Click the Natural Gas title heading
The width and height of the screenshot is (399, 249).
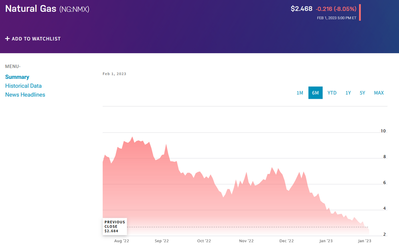point(30,9)
